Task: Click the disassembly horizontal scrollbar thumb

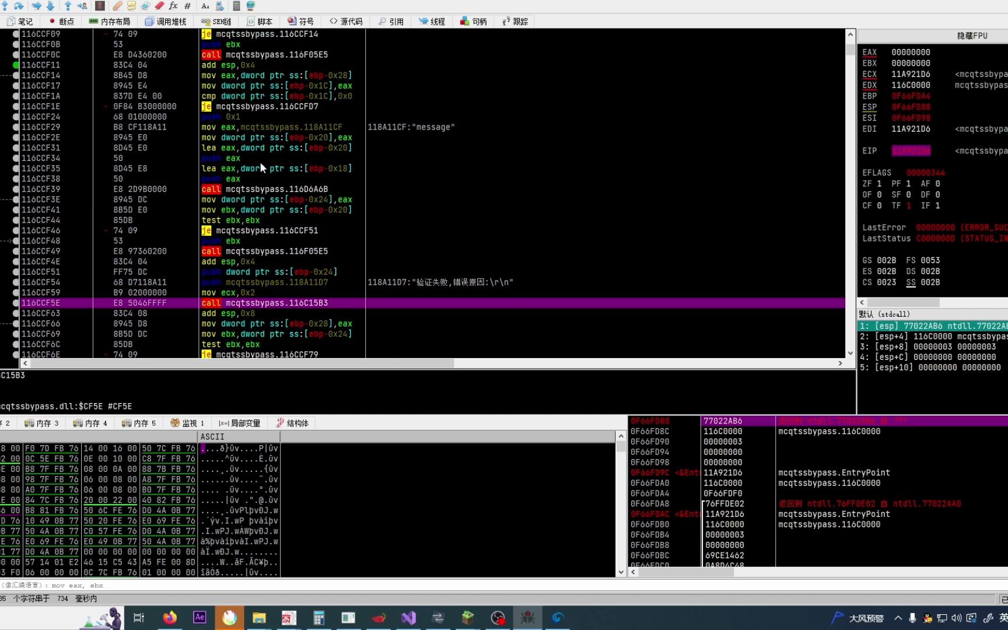Action: [x=242, y=363]
